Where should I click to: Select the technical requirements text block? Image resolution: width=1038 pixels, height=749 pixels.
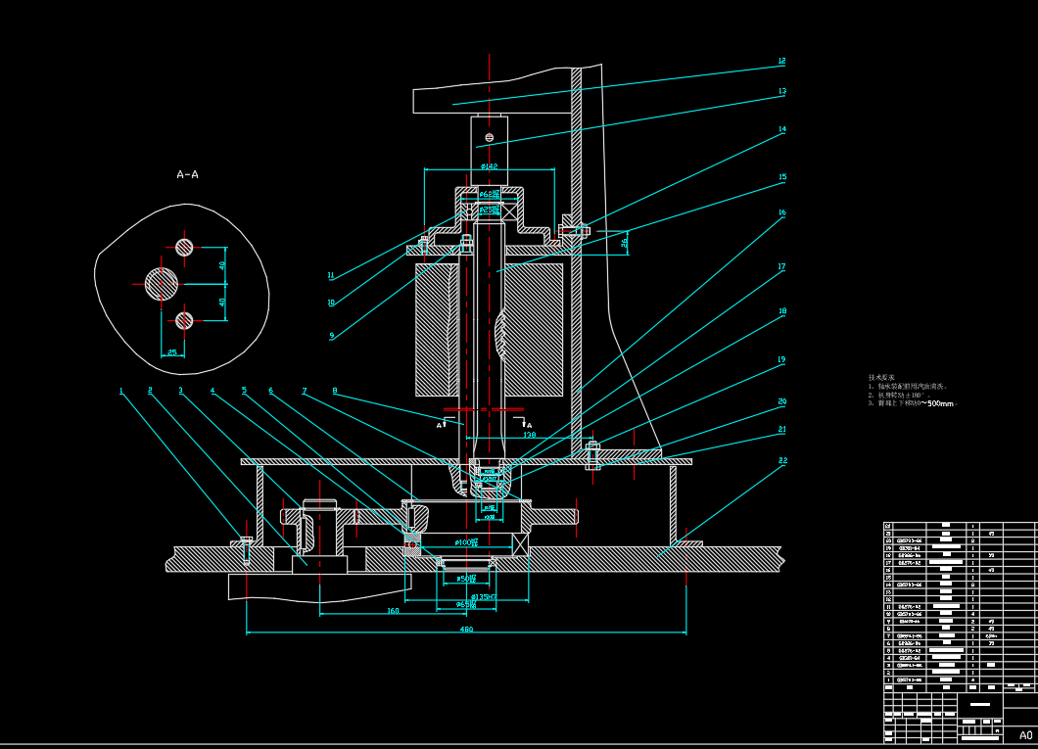tap(913, 390)
